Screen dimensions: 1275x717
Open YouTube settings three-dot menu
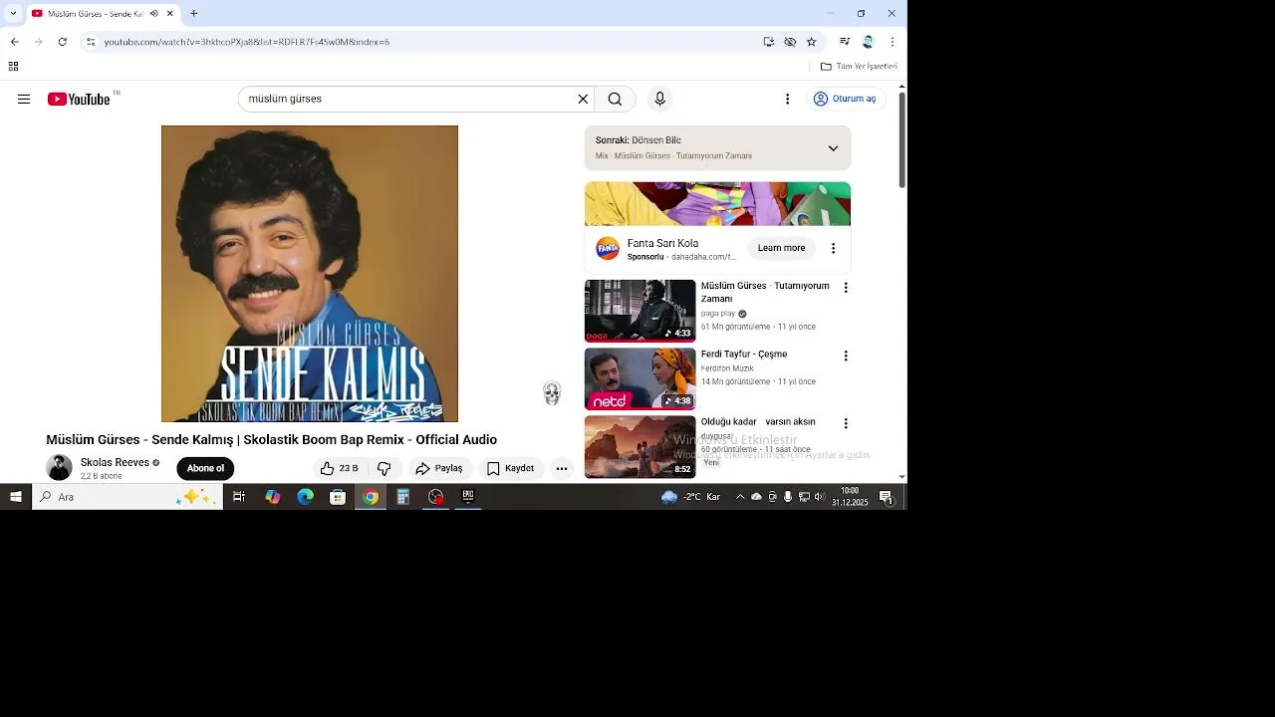click(787, 99)
